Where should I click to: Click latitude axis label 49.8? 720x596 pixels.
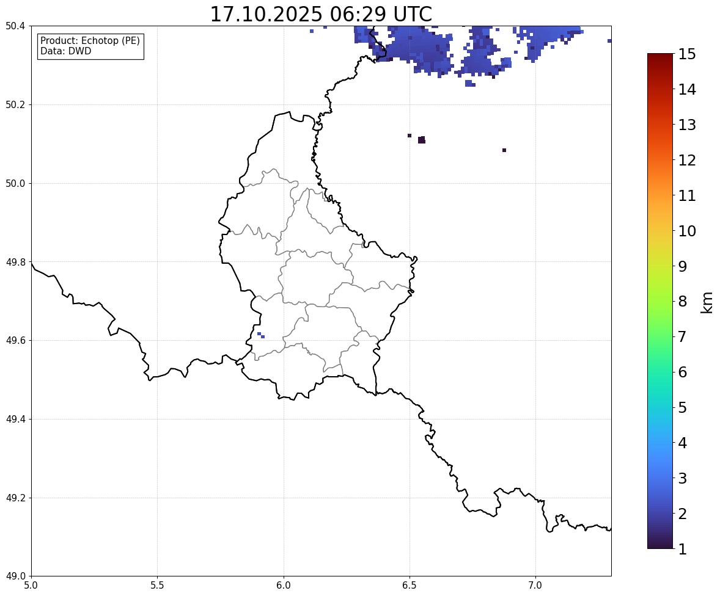15,262
